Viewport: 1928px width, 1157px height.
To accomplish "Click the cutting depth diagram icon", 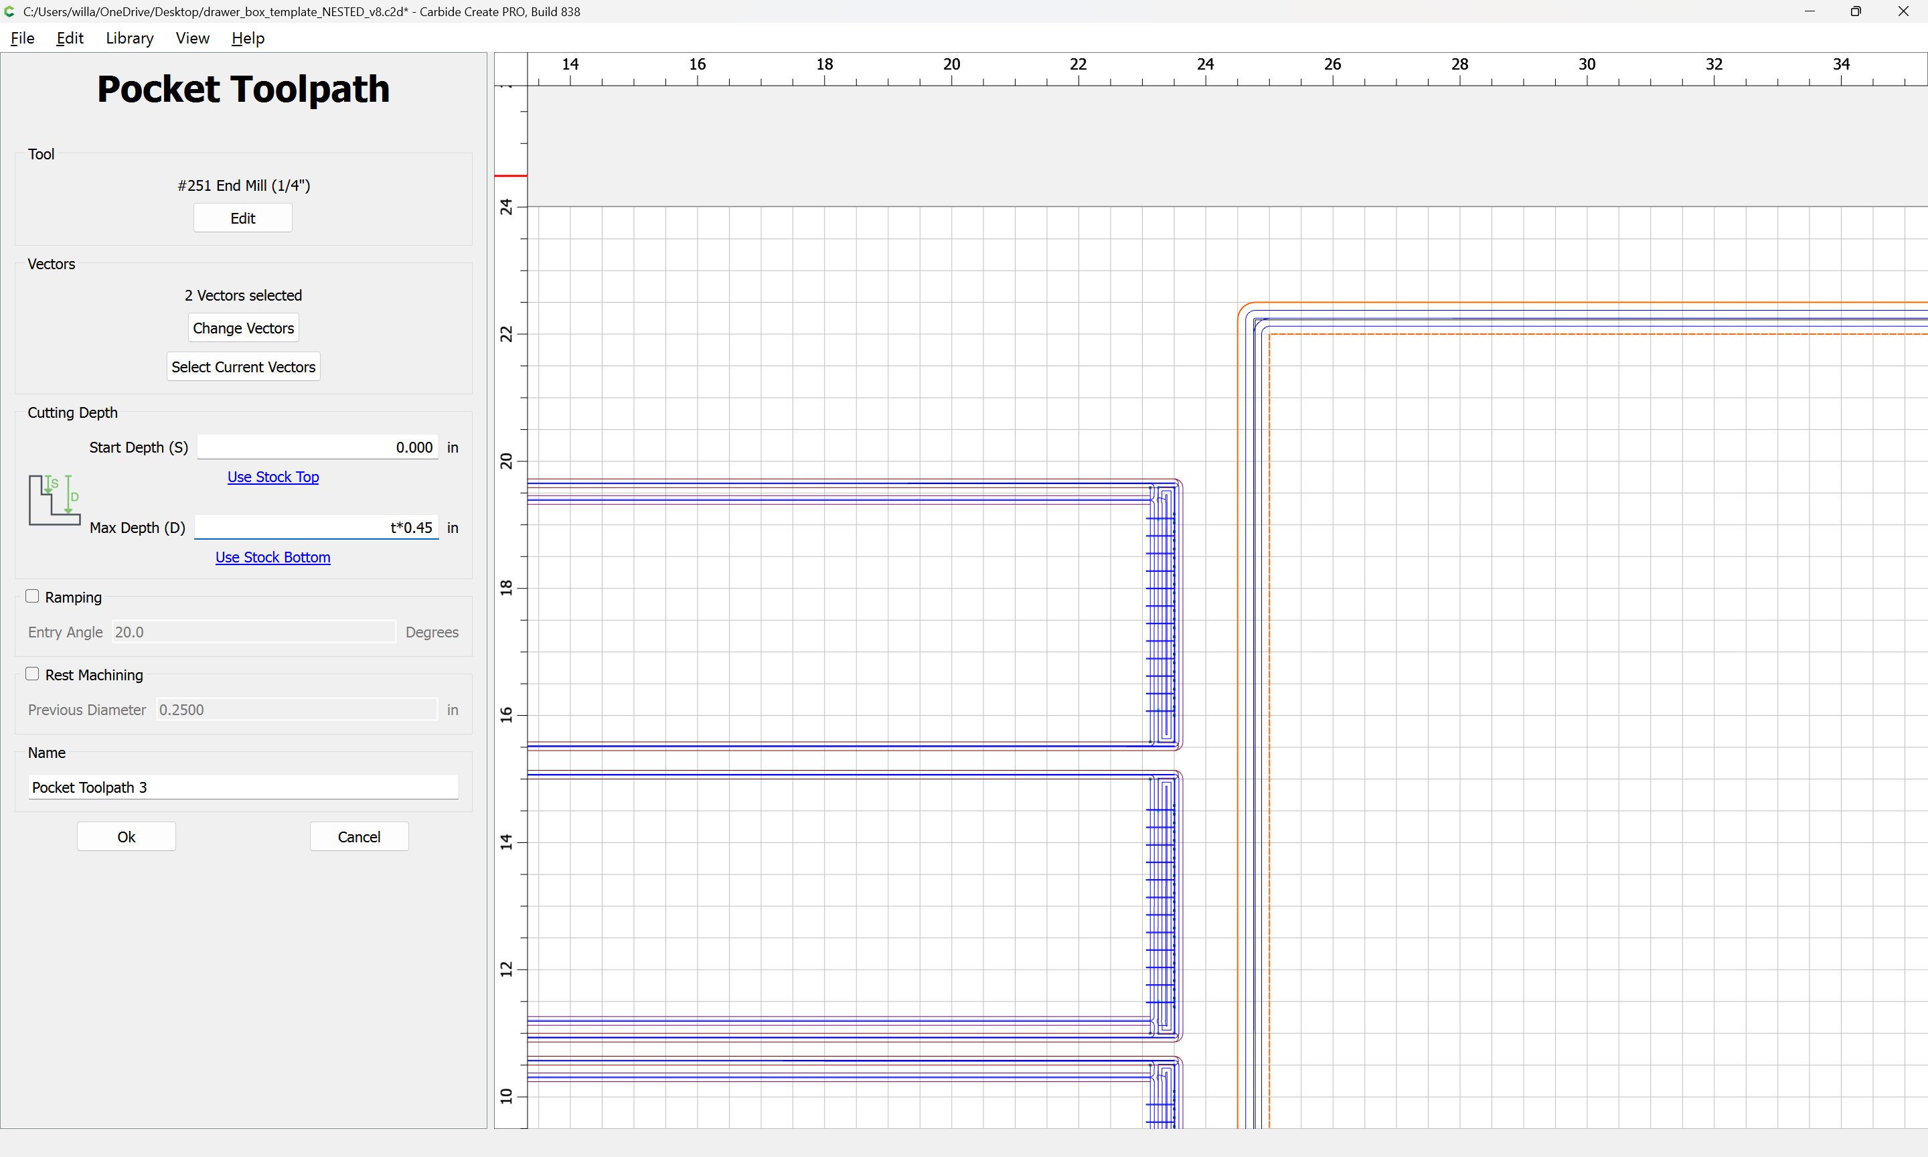I will (54, 499).
